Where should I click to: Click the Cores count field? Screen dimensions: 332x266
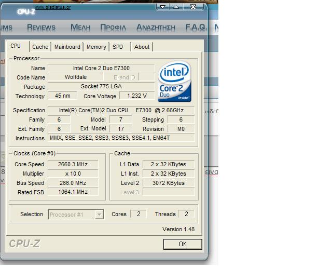tap(139, 214)
